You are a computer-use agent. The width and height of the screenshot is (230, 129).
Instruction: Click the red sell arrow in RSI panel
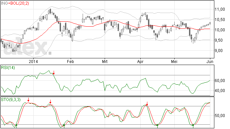click(x=54, y=72)
